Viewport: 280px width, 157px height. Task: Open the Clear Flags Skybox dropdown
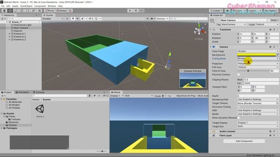coord(258,51)
